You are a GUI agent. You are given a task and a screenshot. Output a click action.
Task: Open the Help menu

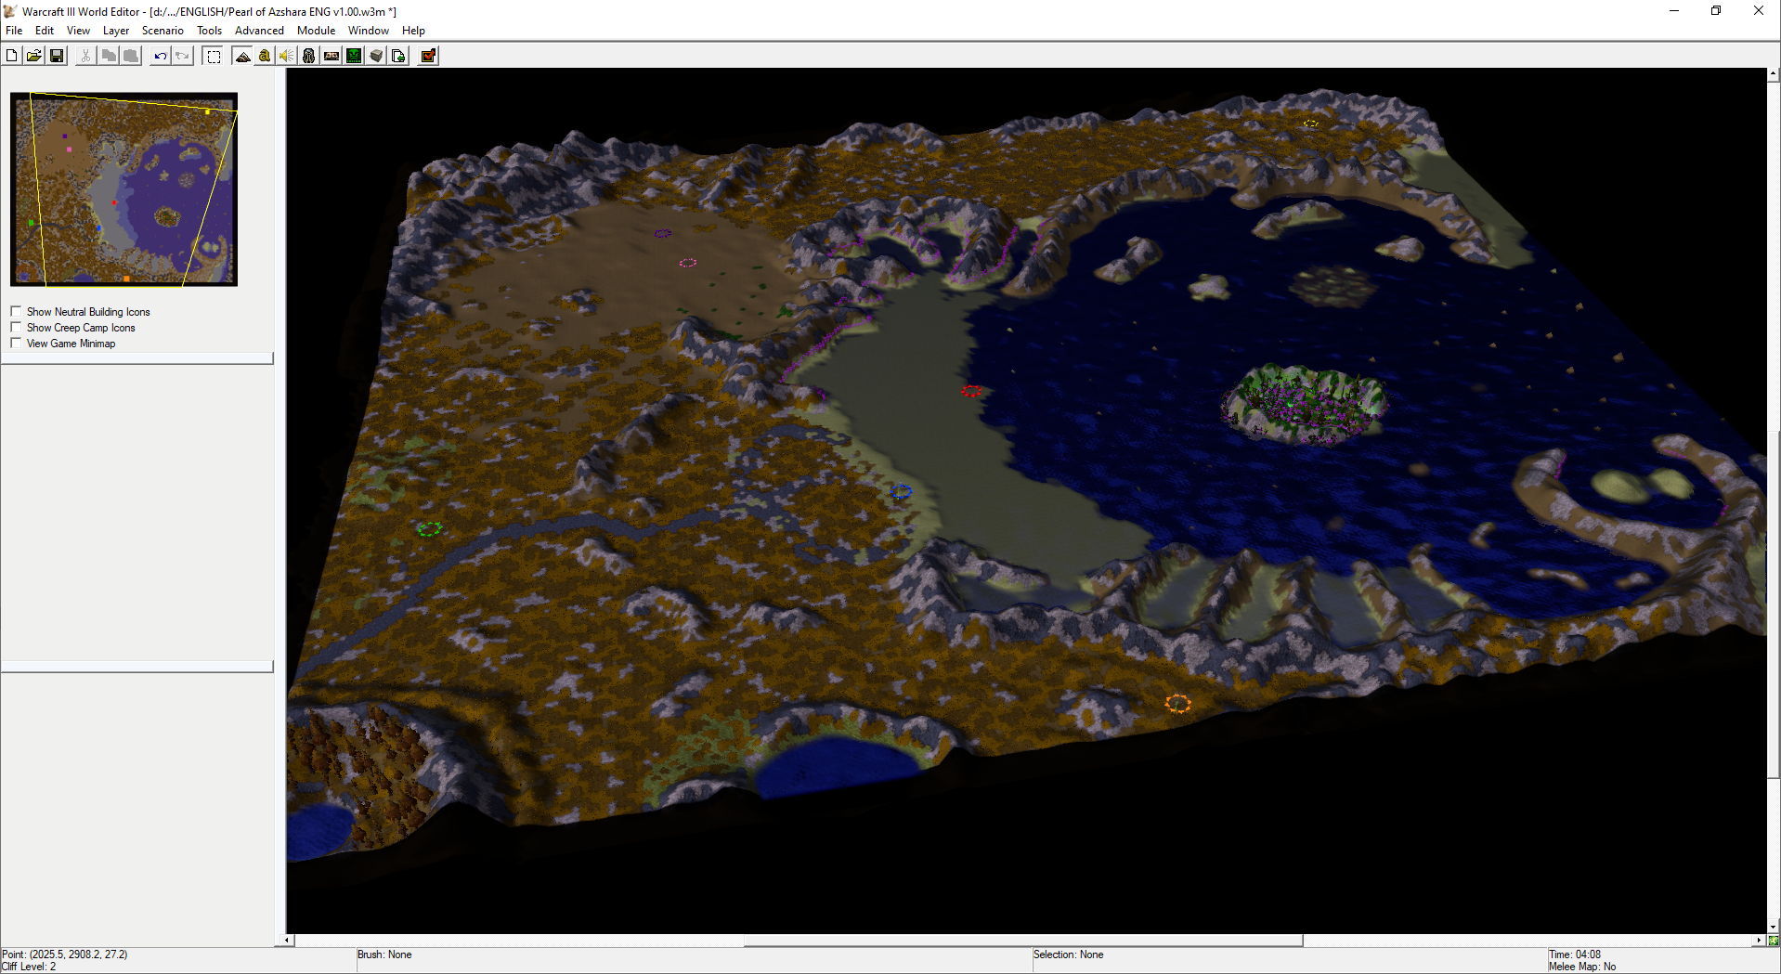413,31
